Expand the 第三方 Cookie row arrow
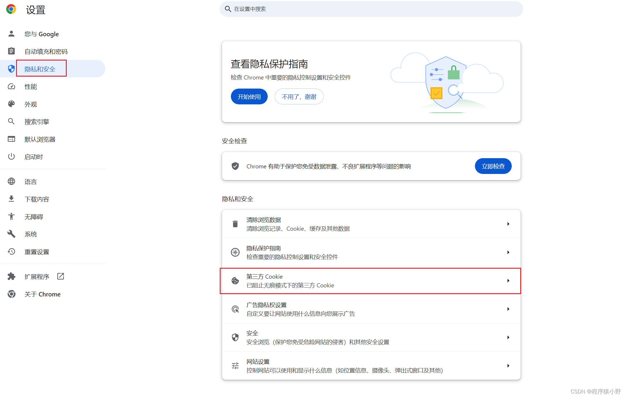The image size is (625, 397). point(508,281)
